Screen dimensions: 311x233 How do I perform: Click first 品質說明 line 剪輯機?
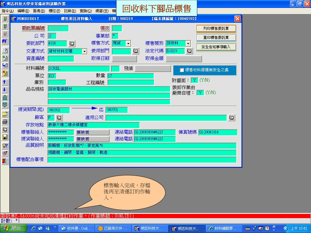click(x=142, y=146)
